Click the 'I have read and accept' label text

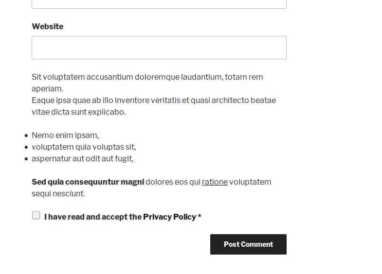[92, 217]
